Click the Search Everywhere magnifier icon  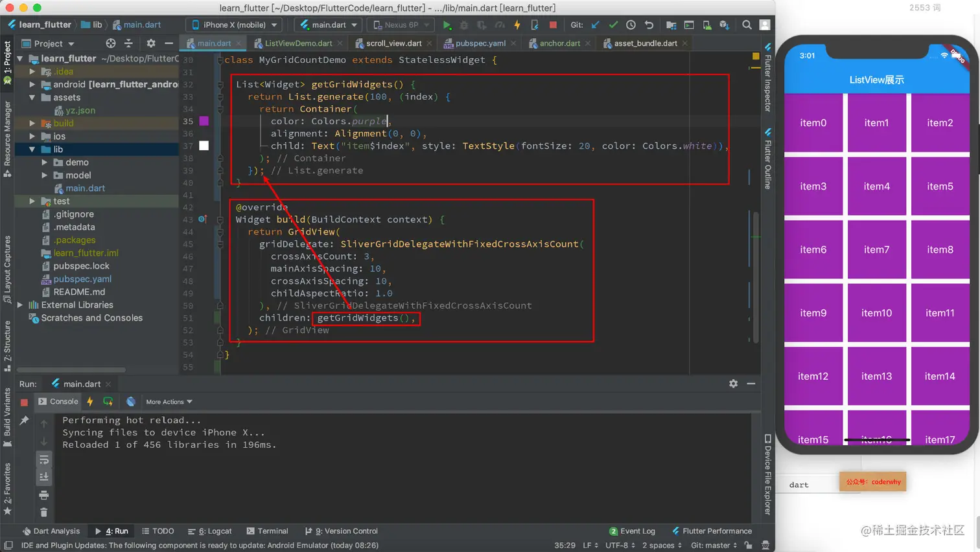pyautogui.click(x=747, y=25)
